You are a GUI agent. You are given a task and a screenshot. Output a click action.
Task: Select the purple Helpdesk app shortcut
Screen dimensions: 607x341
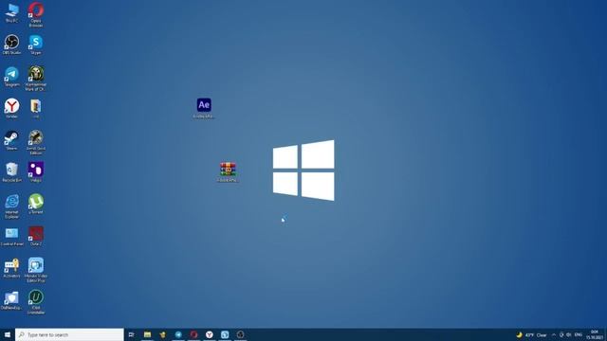(36, 172)
